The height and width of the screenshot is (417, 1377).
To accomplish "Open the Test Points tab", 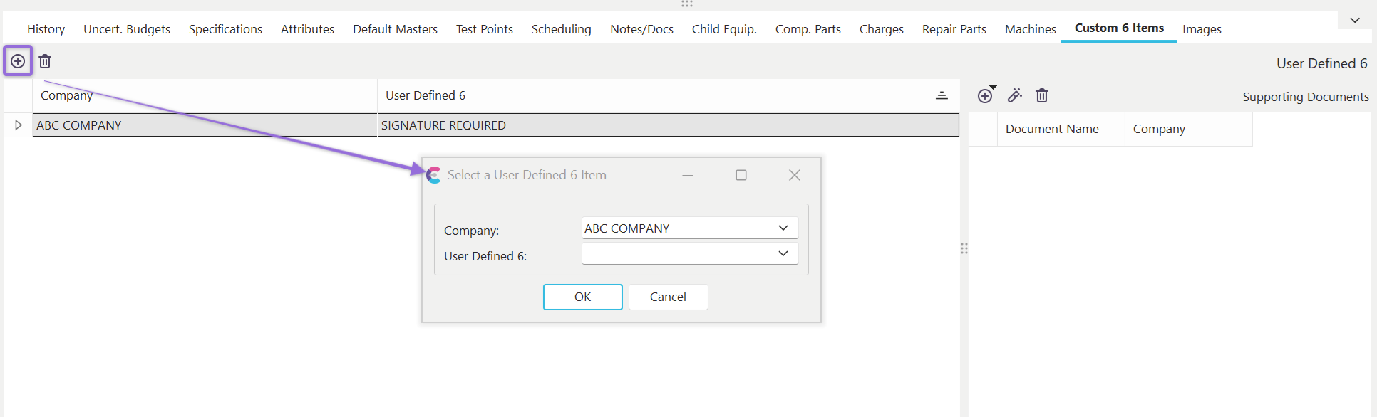I will [484, 29].
